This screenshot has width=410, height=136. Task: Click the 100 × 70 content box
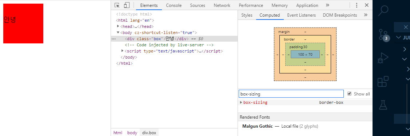[x=305, y=54]
